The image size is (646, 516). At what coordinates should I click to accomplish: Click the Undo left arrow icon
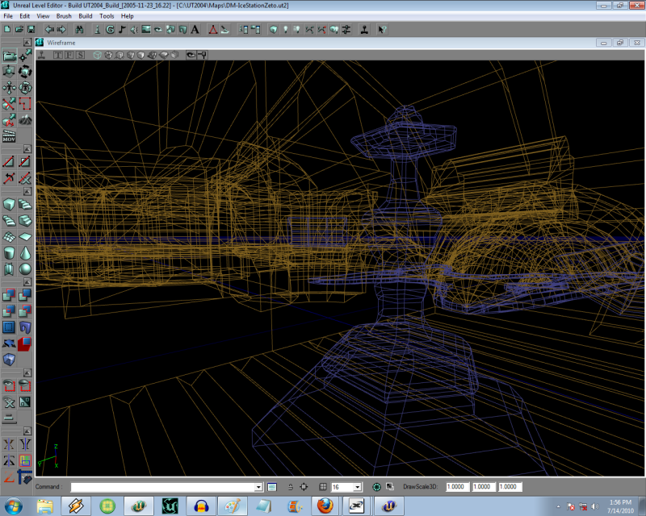pyautogui.click(x=49, y=29)
